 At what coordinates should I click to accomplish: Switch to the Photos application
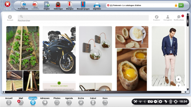57,101
